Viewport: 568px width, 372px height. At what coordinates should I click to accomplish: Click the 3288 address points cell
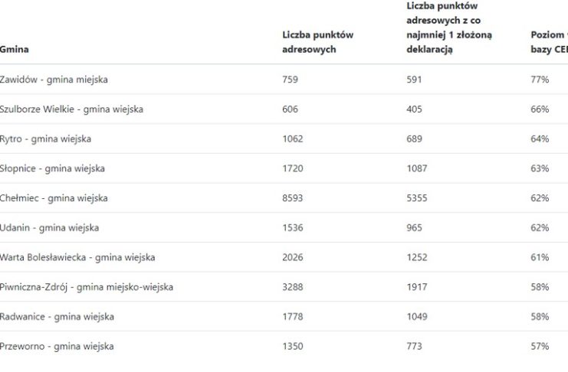292,287
